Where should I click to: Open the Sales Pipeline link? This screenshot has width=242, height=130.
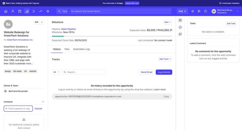[68, 29]
